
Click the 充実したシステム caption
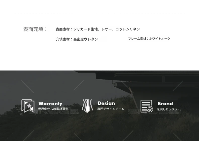(x=169, y=109)
